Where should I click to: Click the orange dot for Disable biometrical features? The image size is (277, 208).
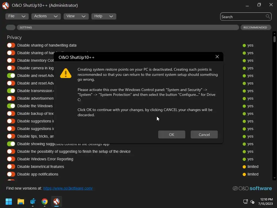pyautogui.click(x=244, y=167)
